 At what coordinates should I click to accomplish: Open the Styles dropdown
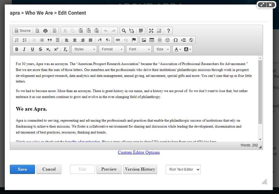(x=84, y=49)
